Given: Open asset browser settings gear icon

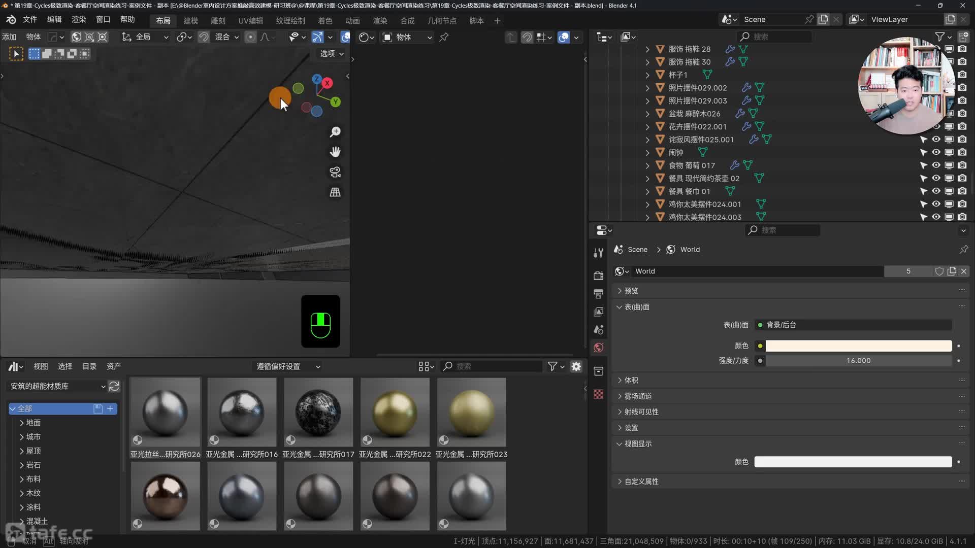Looking at the screenshot, I should tap(576, 366).
